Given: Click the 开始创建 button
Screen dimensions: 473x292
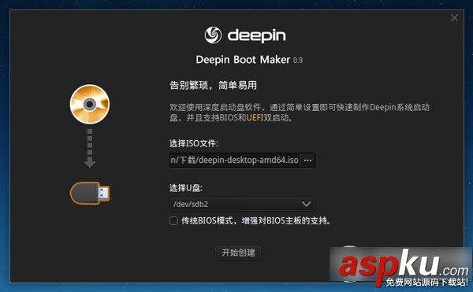Looking at the screenshot, I should tap(238, 253).
